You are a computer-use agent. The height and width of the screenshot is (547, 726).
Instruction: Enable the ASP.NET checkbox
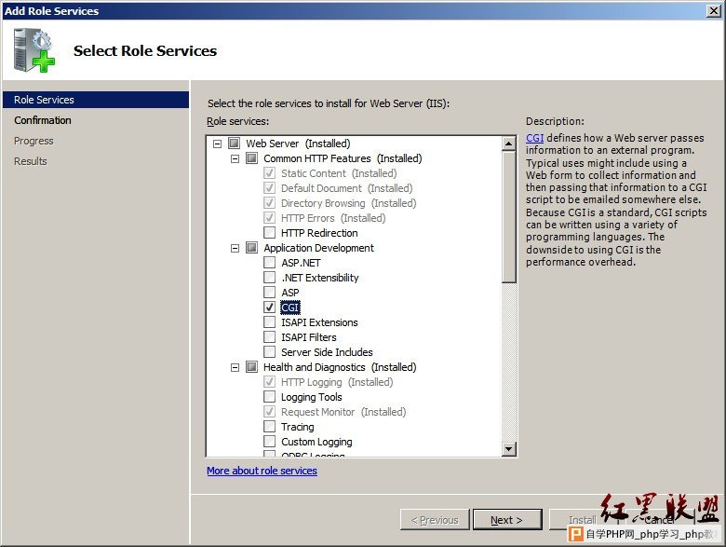(270, 263)
